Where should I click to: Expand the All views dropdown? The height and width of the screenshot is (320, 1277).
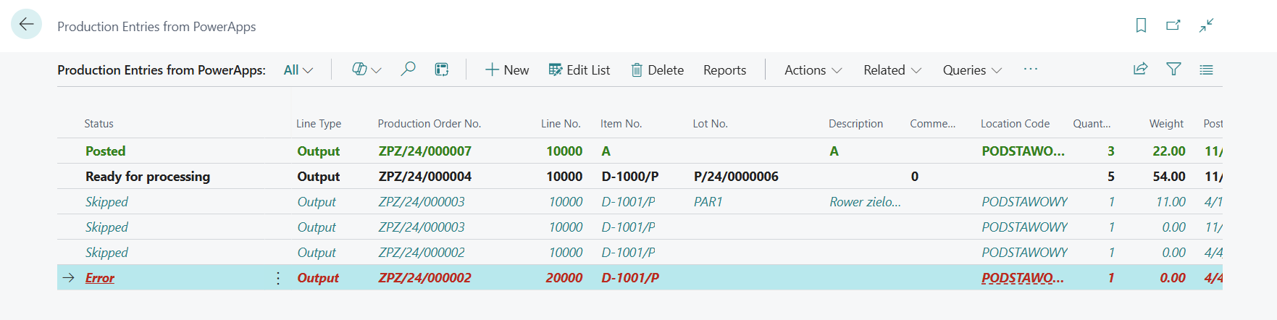click(298, 70)
